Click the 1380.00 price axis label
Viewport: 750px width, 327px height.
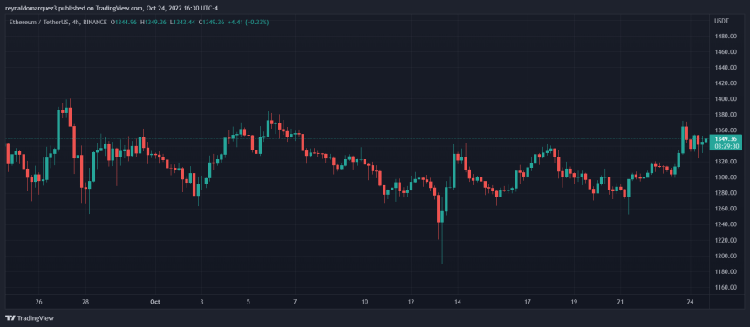725,115
